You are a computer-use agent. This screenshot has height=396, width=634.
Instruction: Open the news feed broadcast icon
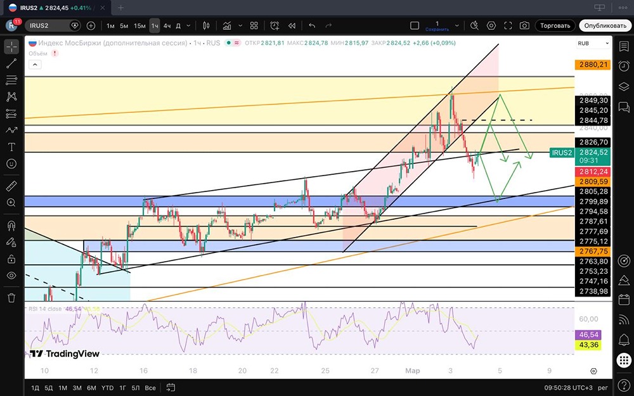coord(624,319)
